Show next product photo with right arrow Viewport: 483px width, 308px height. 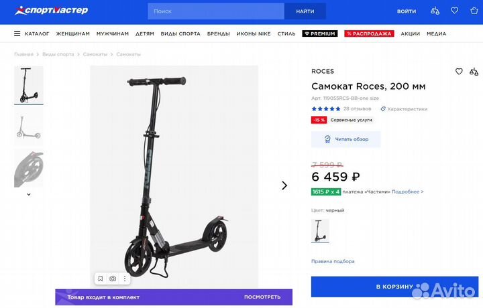(284, 185)
